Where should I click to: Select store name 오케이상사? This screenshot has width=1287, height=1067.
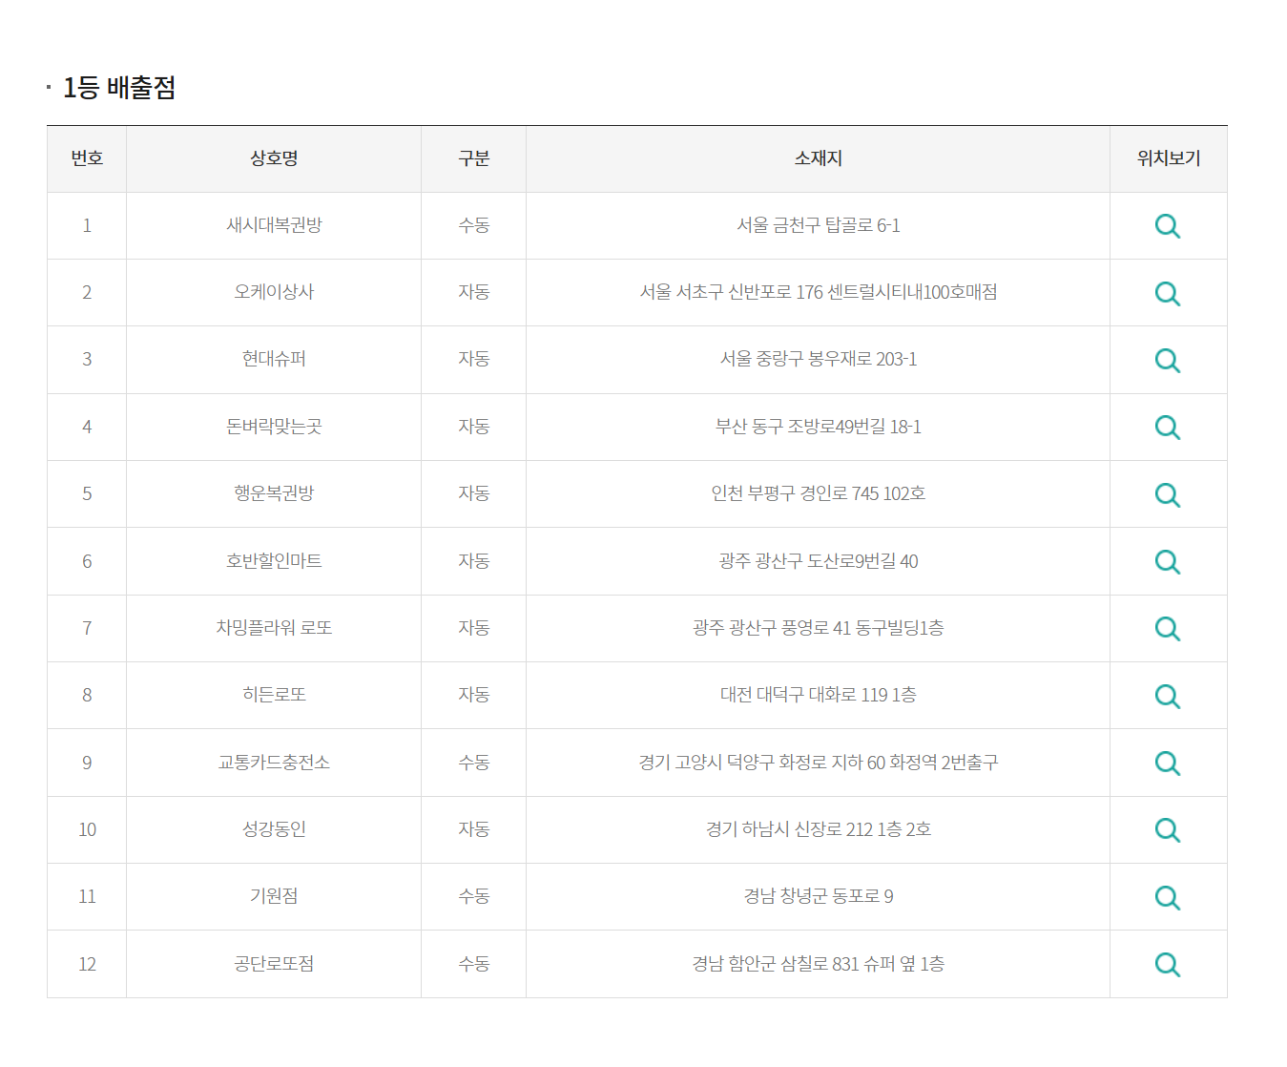(x=274, y=292)
